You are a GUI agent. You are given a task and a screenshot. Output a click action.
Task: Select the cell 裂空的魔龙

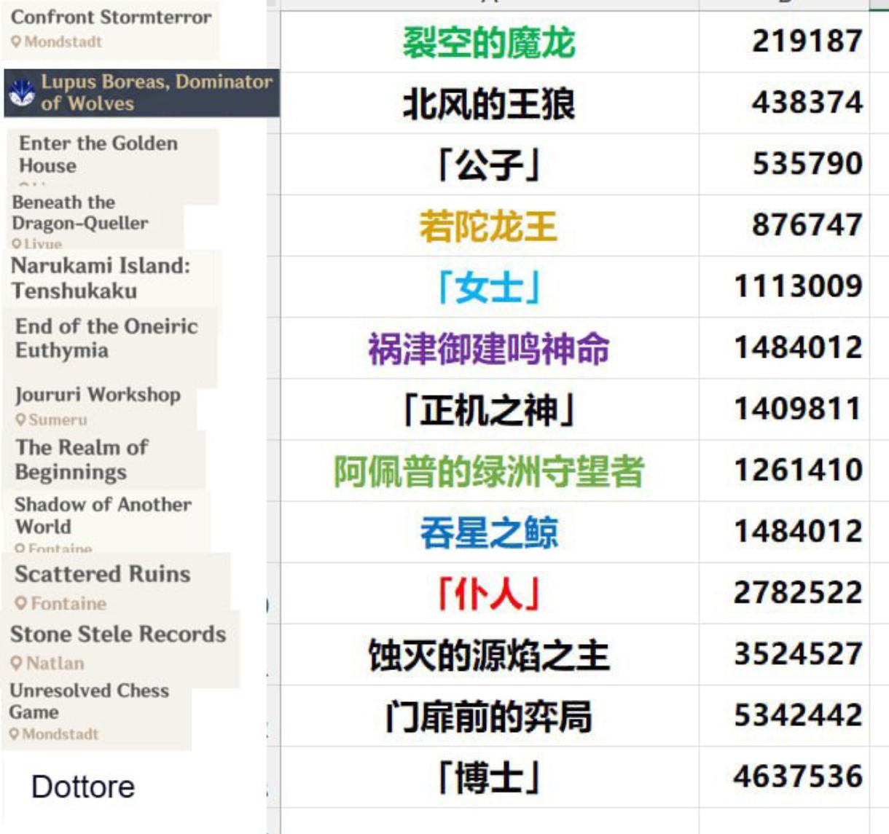point(489,42)
